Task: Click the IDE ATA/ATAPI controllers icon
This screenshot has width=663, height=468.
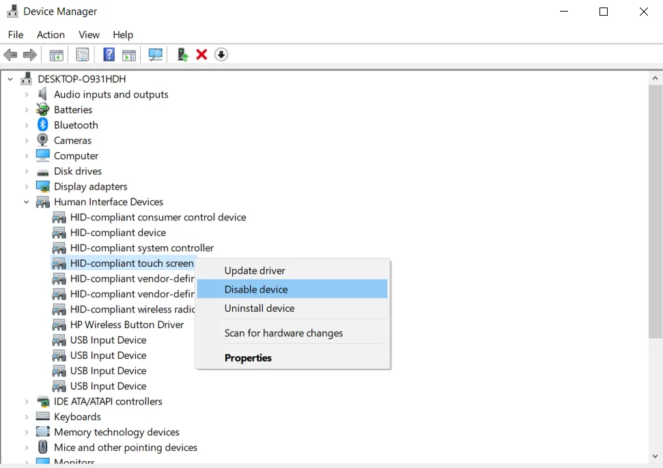Action: click(43, 401)
